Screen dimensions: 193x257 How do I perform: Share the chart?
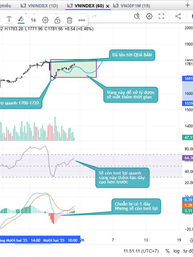tap(178, 16)
